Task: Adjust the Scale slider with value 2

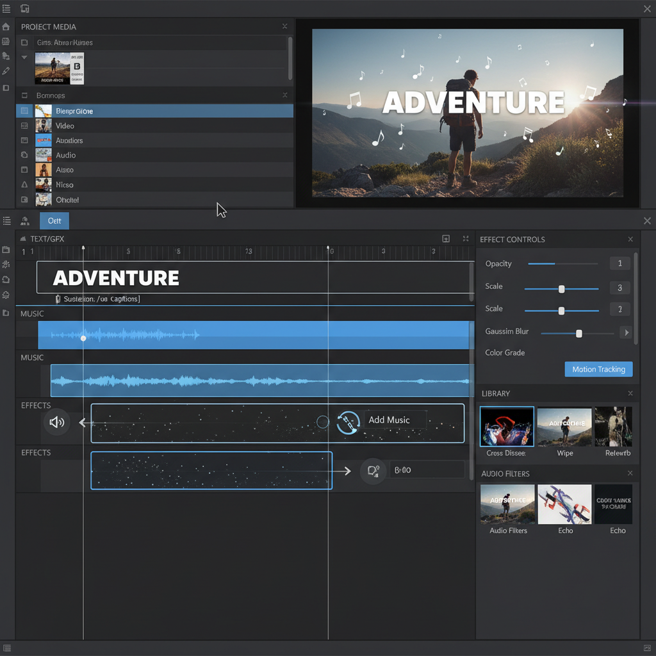Action: click(x=561, y=311)
